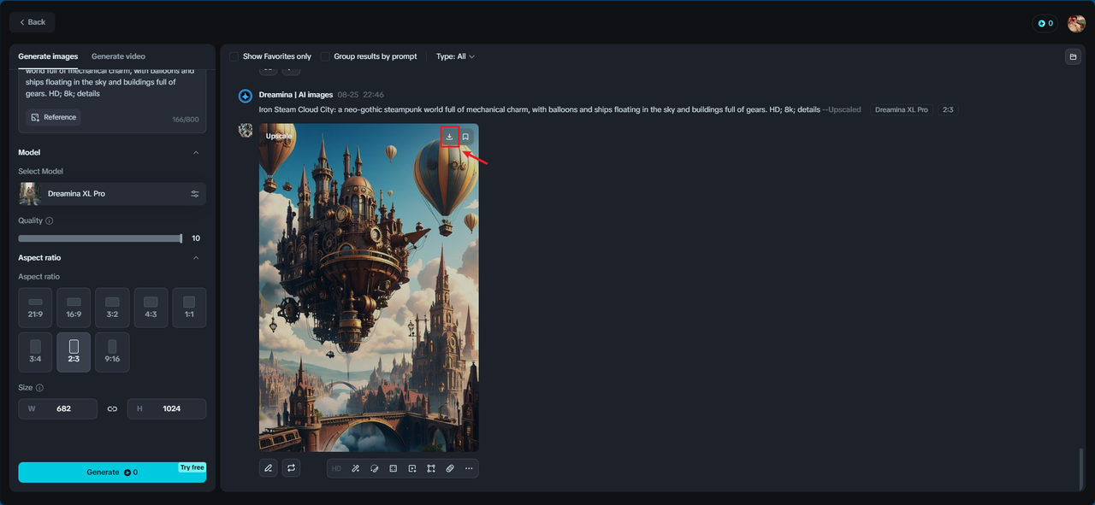Go Back using top-left button
1095x505 pixels.
tap(33, 22)
